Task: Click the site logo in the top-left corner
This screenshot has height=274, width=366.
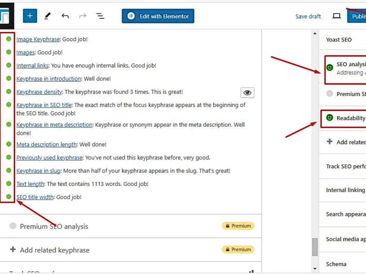Action: tap(5, 16)
